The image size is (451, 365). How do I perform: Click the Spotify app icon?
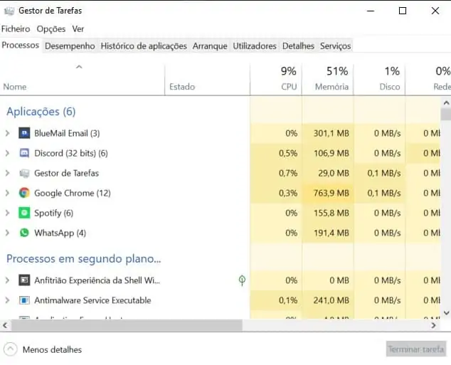[24, 213]
